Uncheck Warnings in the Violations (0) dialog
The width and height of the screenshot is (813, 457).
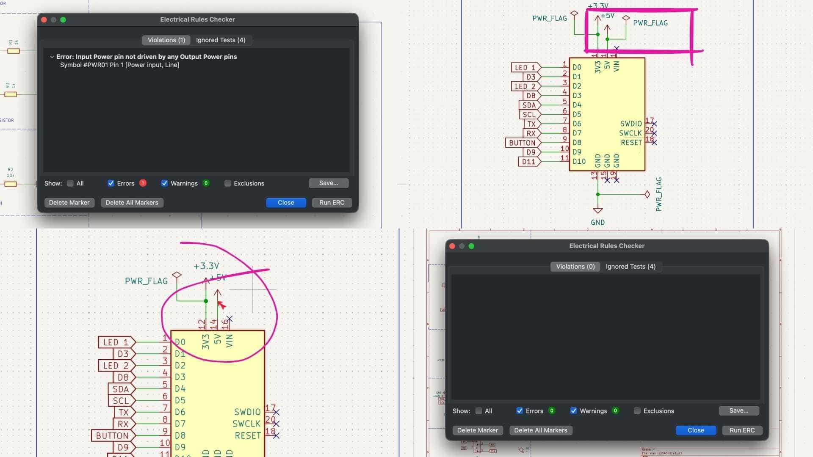573,410
